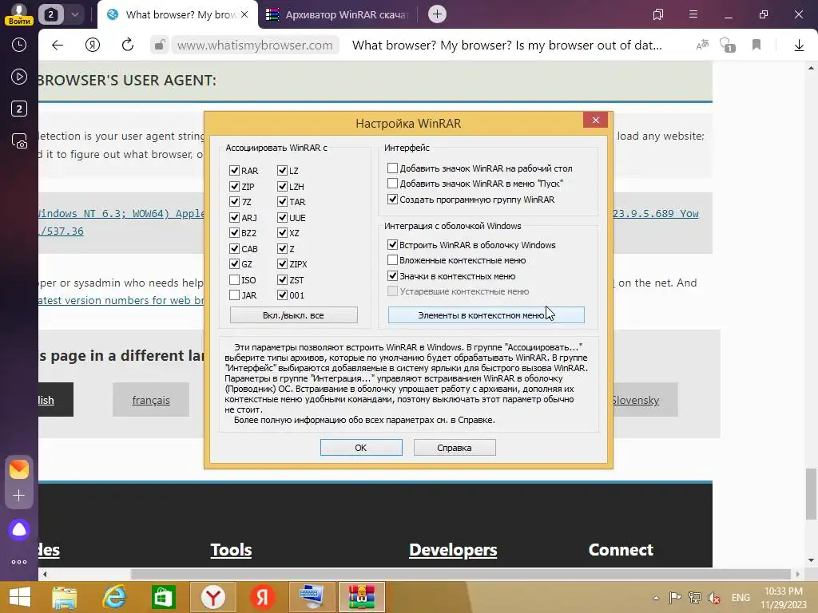Select the Slovensky language link
Viewport: 818px width, 613px height.
coord(635,400)
